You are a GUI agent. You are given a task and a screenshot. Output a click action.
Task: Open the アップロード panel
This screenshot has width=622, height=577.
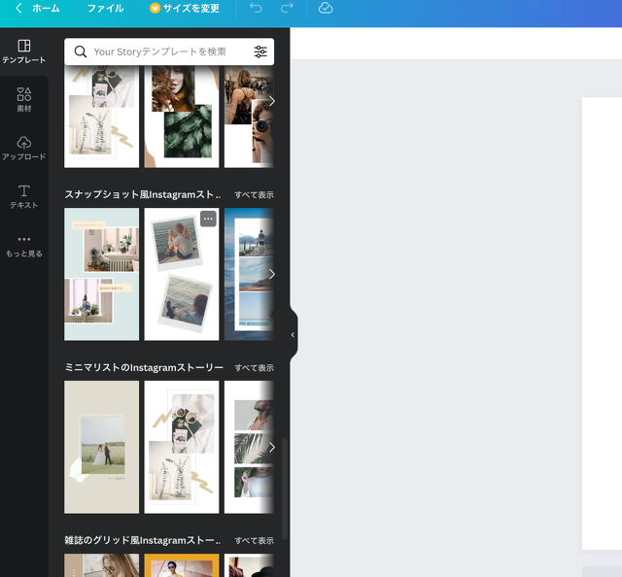[24, 149]
